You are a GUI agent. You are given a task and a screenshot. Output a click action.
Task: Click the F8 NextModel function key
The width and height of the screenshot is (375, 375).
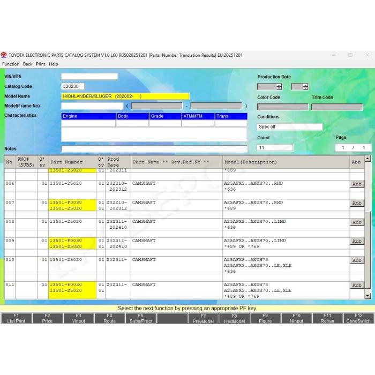pos(234,318)
